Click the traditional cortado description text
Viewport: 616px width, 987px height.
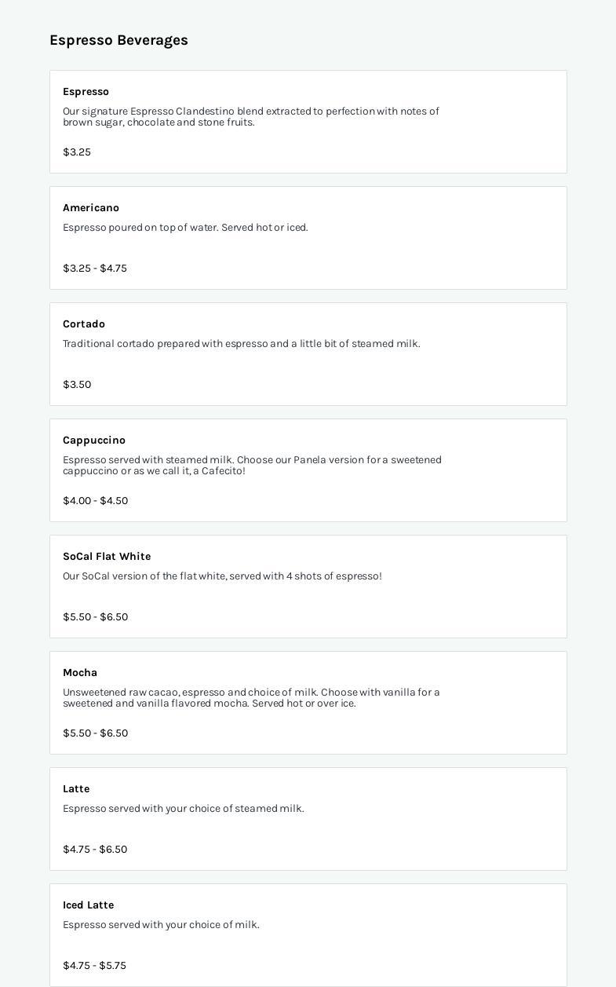(242, 344)
